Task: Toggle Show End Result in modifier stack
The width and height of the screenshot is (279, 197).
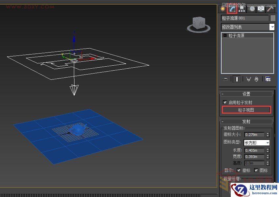Action: click(236, 79)
